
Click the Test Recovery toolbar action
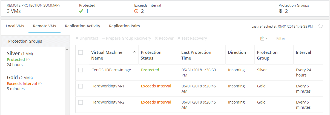(x=192, y=38)
